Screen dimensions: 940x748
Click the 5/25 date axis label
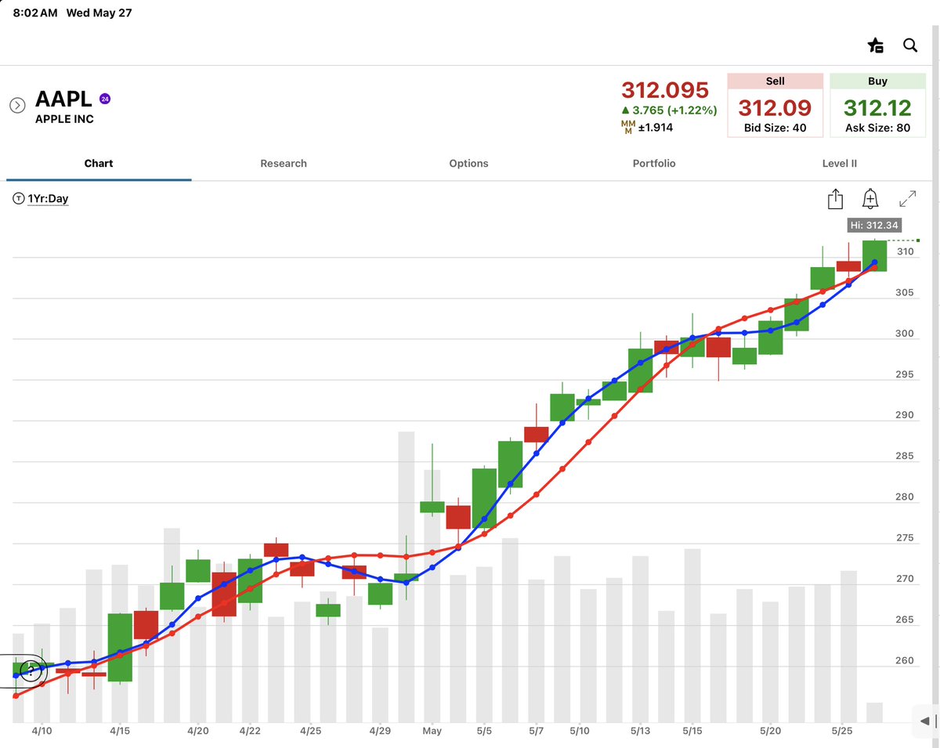click(x=841, y=731)
